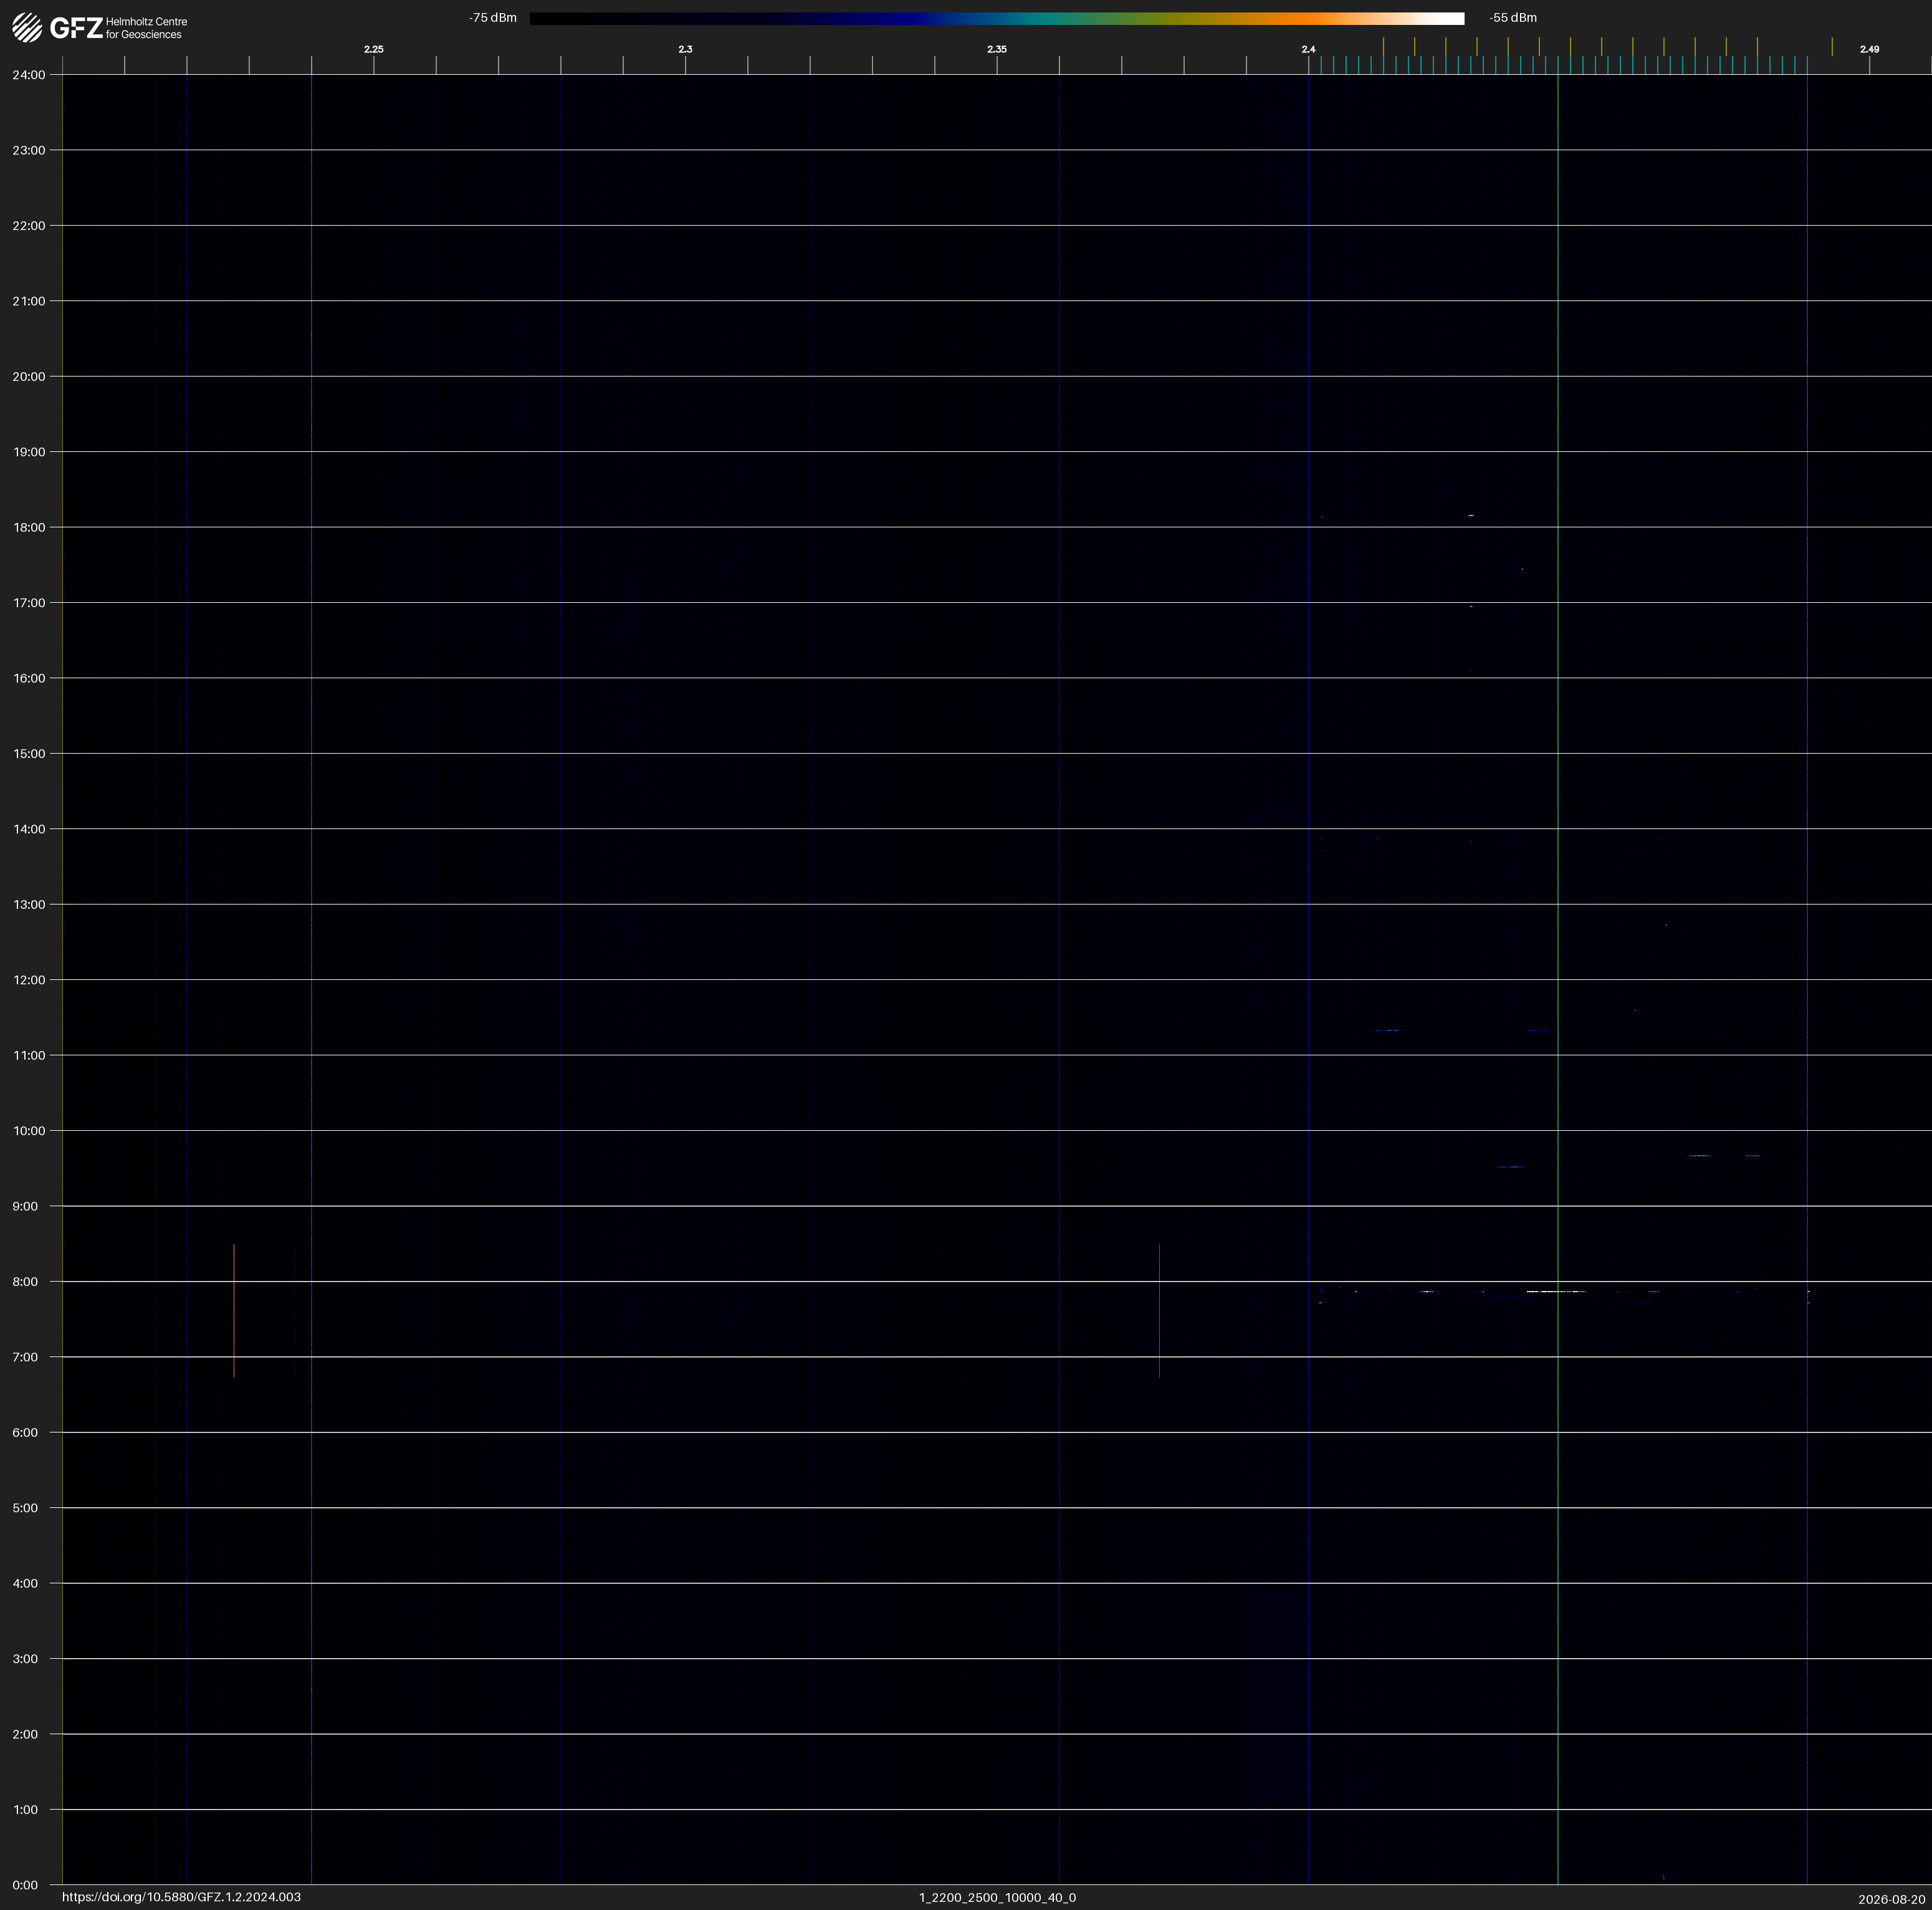Click the 2026-08-20 date label
1932x1910 pixels.
tap(1892, 1899)
